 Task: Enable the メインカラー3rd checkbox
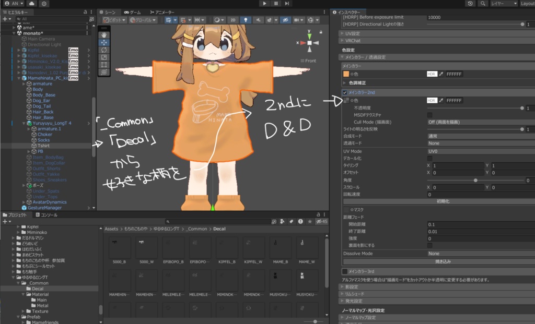click(x=345, y=271)
